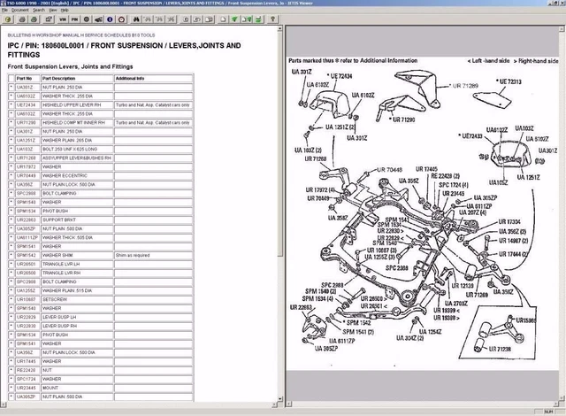Click the wheel icon in toolbar
566x416 pixels.
coord(87,19)
